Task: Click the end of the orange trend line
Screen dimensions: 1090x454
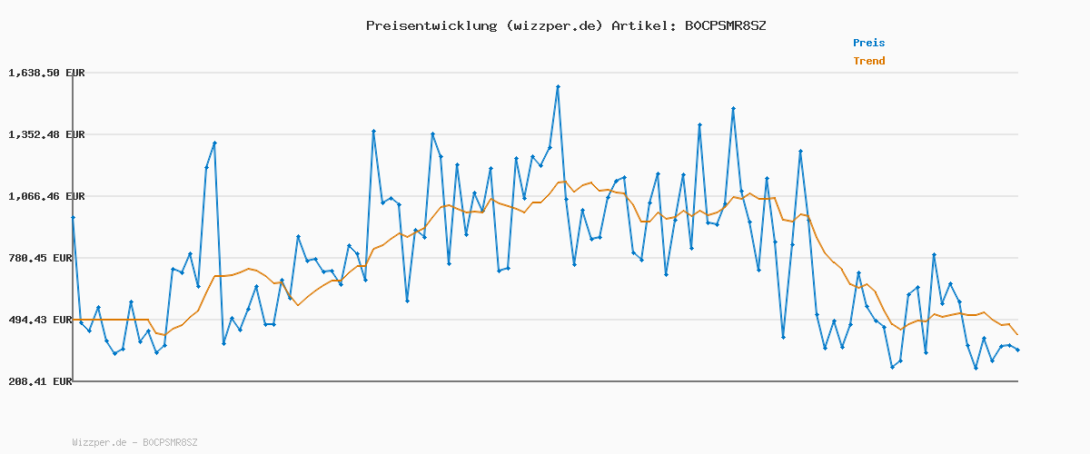Action: (1017, 335)
